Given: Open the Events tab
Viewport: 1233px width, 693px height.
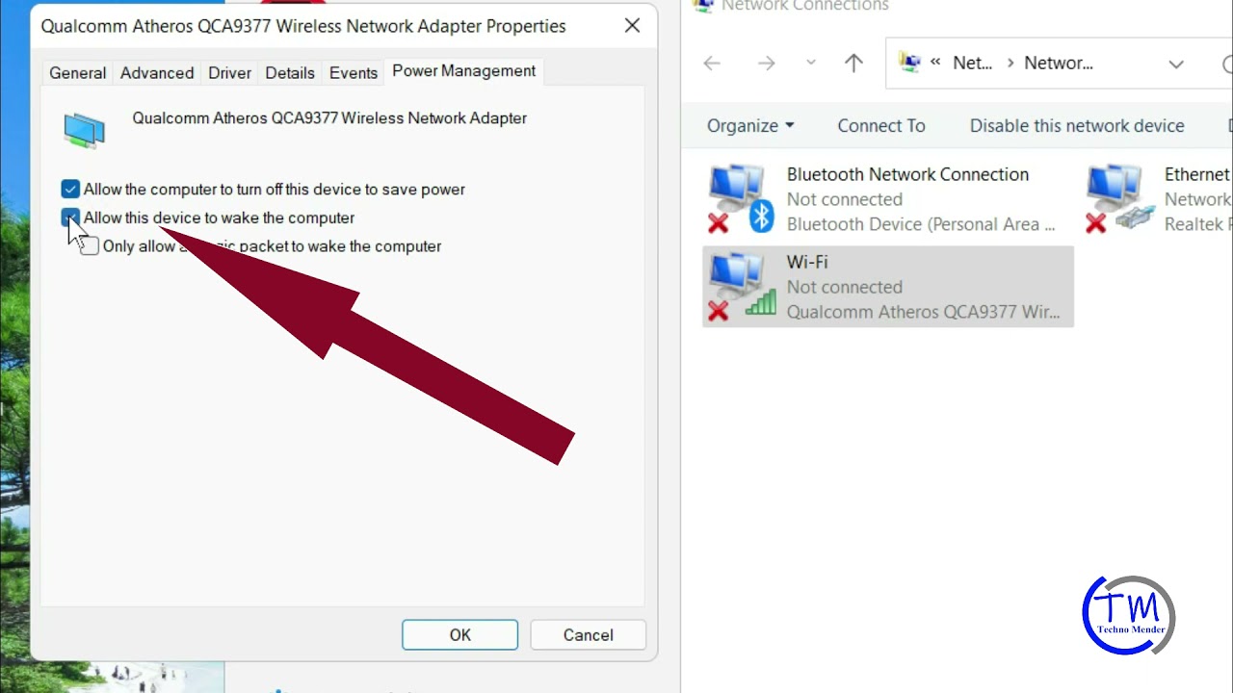Looking at the screenshot, I should (354, 73).
